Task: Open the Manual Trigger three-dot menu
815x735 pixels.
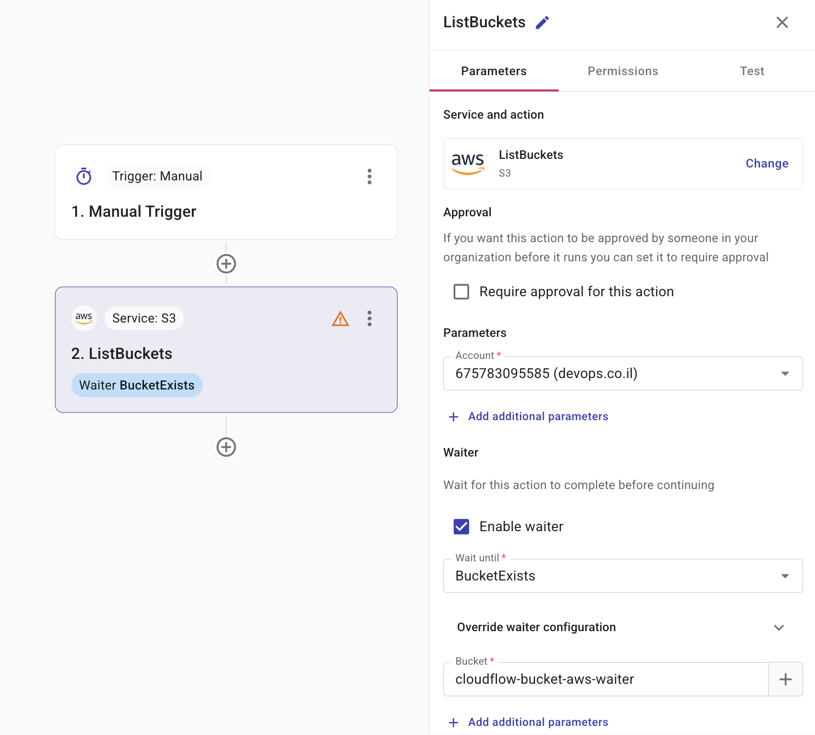Action: point(369,177)
